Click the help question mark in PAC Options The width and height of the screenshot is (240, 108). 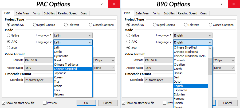tap(101, 4)
